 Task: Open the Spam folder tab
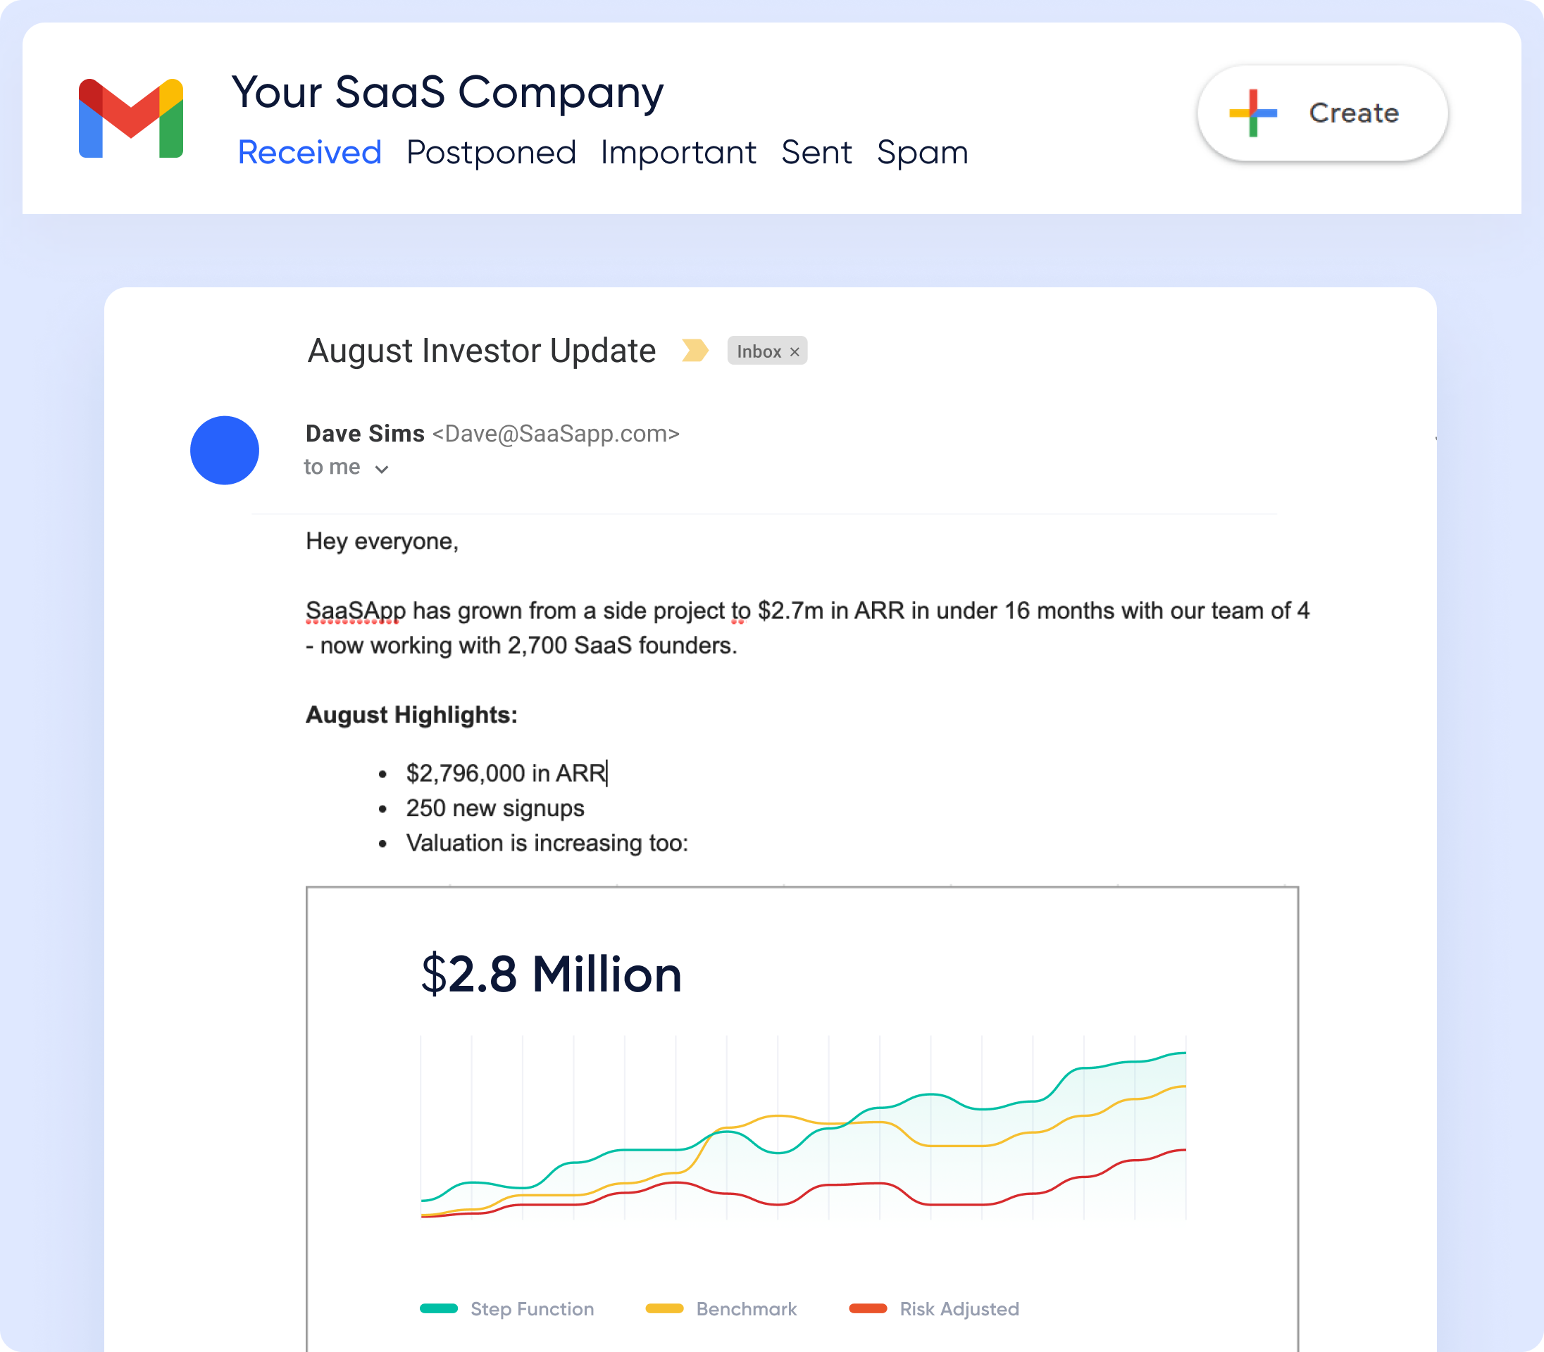(x=922, y=152)
